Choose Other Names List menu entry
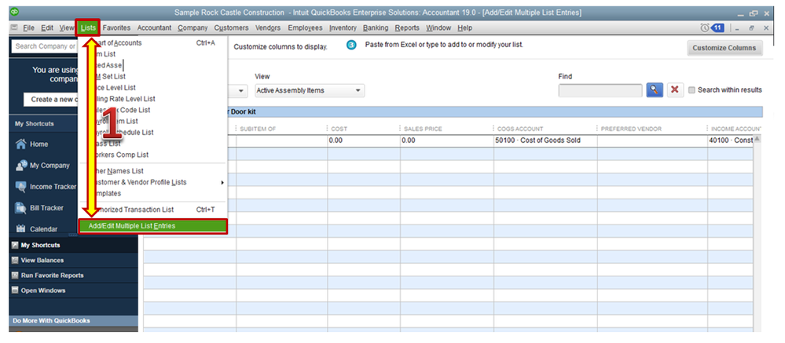Viewport: 785px width, 343px height. 153,171
